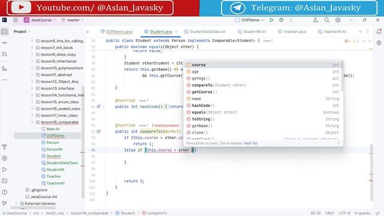Close the Student.java tab

click(x=176, y=32)
